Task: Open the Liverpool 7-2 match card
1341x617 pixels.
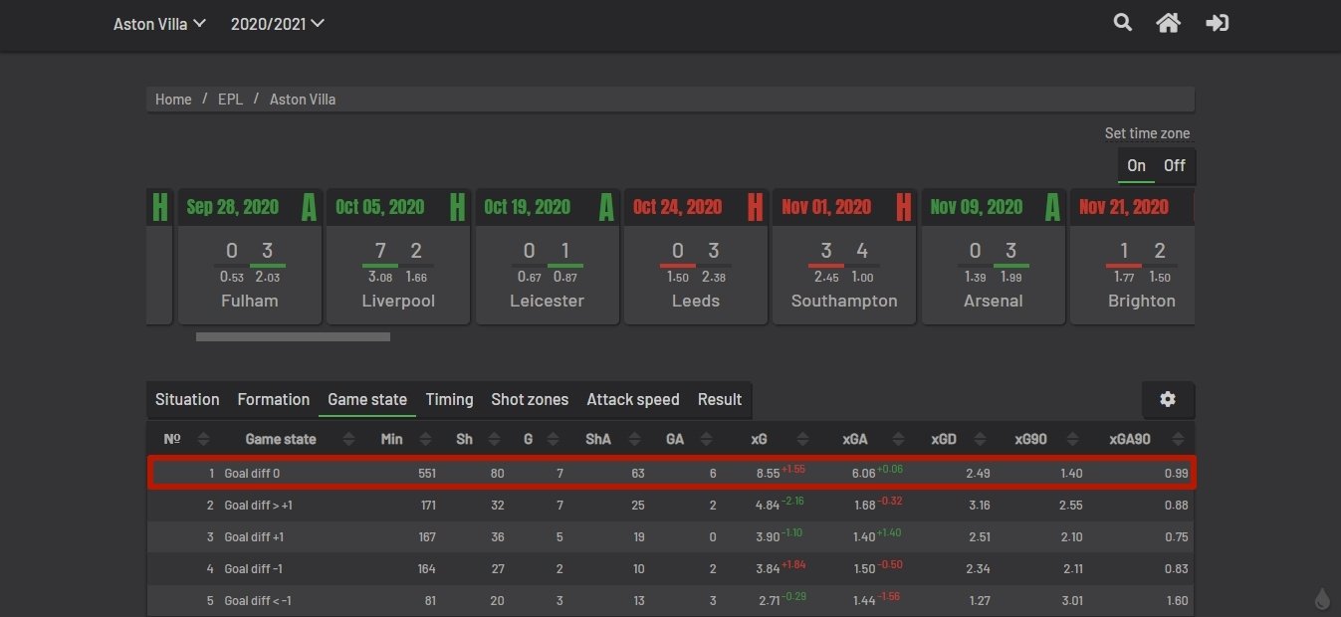Action: (398, 269)
